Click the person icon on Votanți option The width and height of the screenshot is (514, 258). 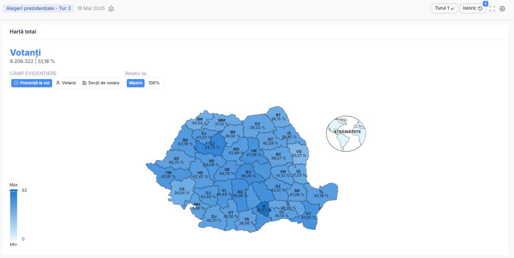(x=58, y=83)
